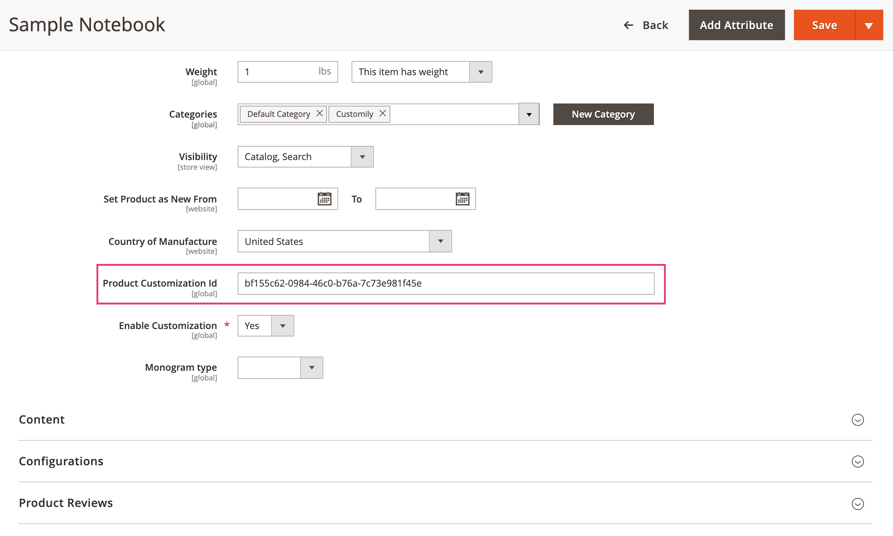The width and height of the screenshot is (893, 536).
Task: Open the Categories dropdown arrow
Action: pos(529,114)
